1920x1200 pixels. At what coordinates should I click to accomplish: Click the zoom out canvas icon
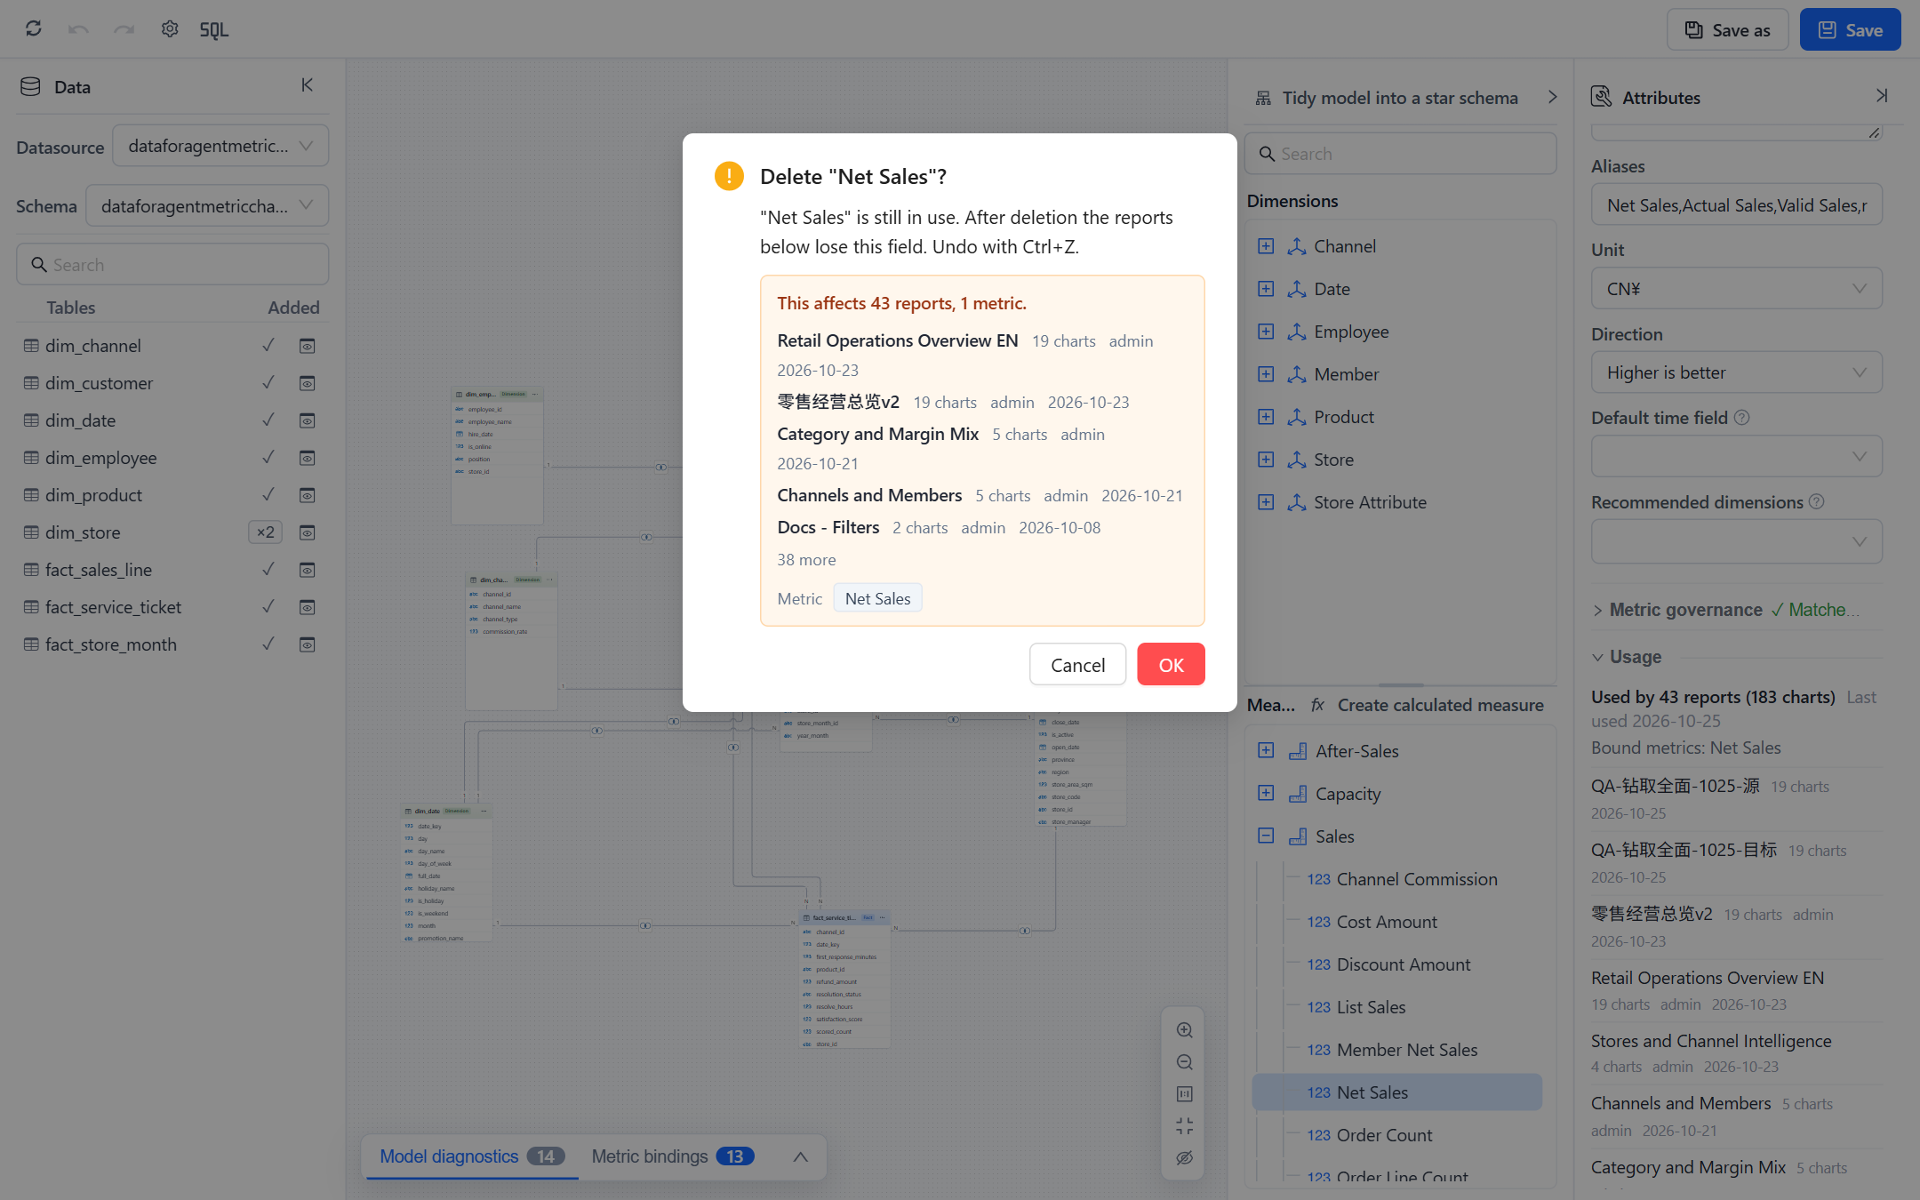click(1184, 1062)
